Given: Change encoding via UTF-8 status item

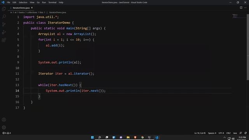Looking at the screenshot, I should (221, 133).
